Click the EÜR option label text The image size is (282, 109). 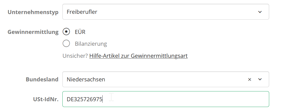point(80,32)
